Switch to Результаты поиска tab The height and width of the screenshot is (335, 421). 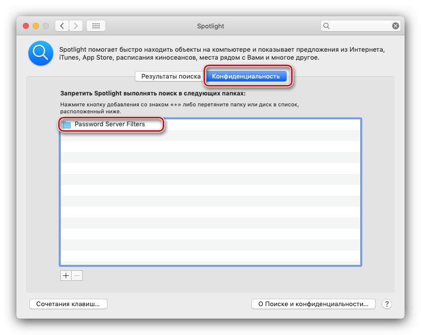(x=171, y=77)
